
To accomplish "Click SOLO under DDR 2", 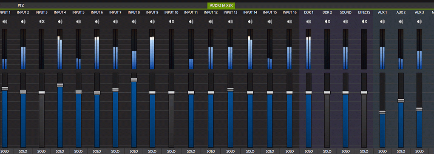I will pos(327,151).
